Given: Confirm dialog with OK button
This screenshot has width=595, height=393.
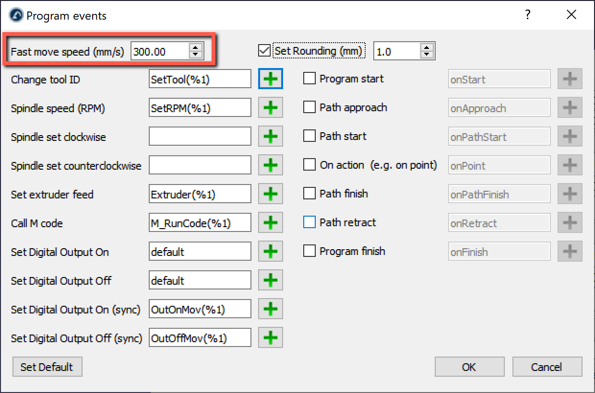Looking at the screenshot, I should pos(469,367).
